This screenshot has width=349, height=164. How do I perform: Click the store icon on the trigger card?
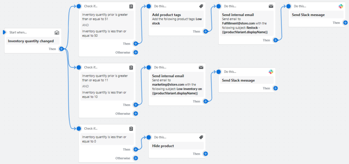point(57,33)
